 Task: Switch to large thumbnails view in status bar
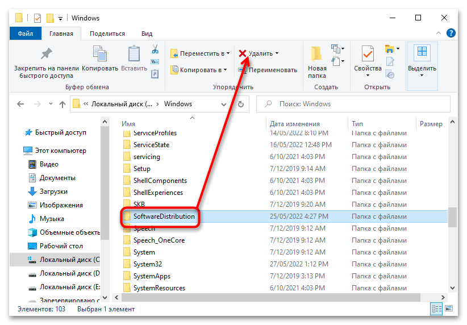coord(448,309)
